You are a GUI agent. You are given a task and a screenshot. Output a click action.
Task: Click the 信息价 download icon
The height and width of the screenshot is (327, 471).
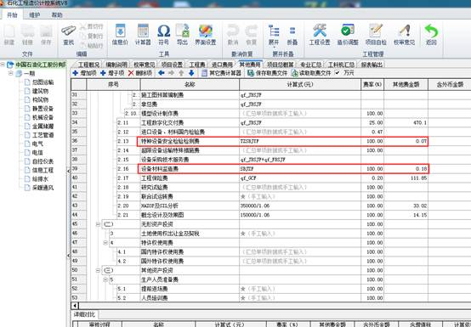pyautogui.click(x=120, y=34)
